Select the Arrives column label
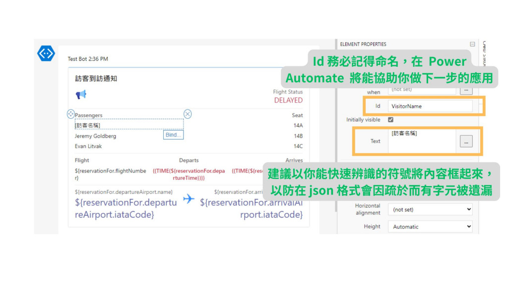This screenshot has width=508, height=285. [x=294, y=160]
